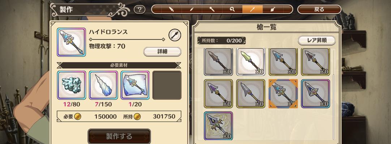Click the 製作する craft button
391x144 pixels.
pos(119,136)
